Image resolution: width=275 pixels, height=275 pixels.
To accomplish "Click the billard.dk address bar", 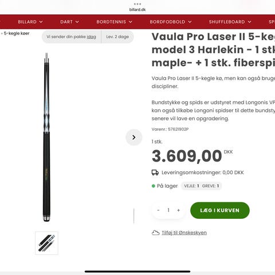I will click(137, 9).
